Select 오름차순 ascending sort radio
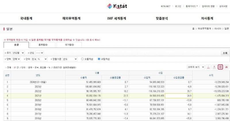The height and width of the screenshot is (121, 230). point(83,59)
